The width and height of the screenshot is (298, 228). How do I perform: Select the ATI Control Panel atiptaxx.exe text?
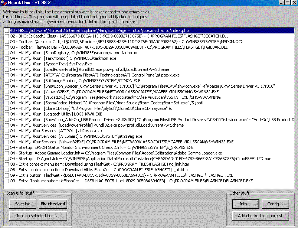[x=95, y=75]
